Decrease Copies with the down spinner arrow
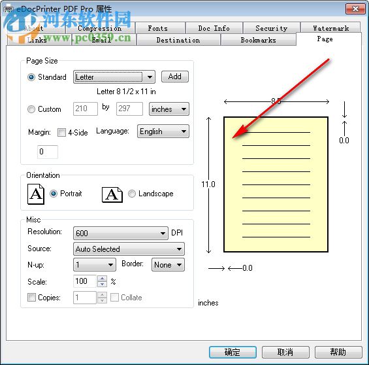The image size is (369, 365). (x=102, y=300)
